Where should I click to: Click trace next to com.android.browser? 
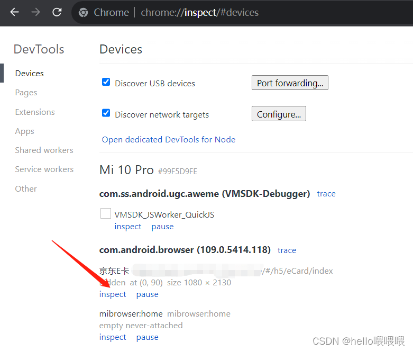(287, 250)
